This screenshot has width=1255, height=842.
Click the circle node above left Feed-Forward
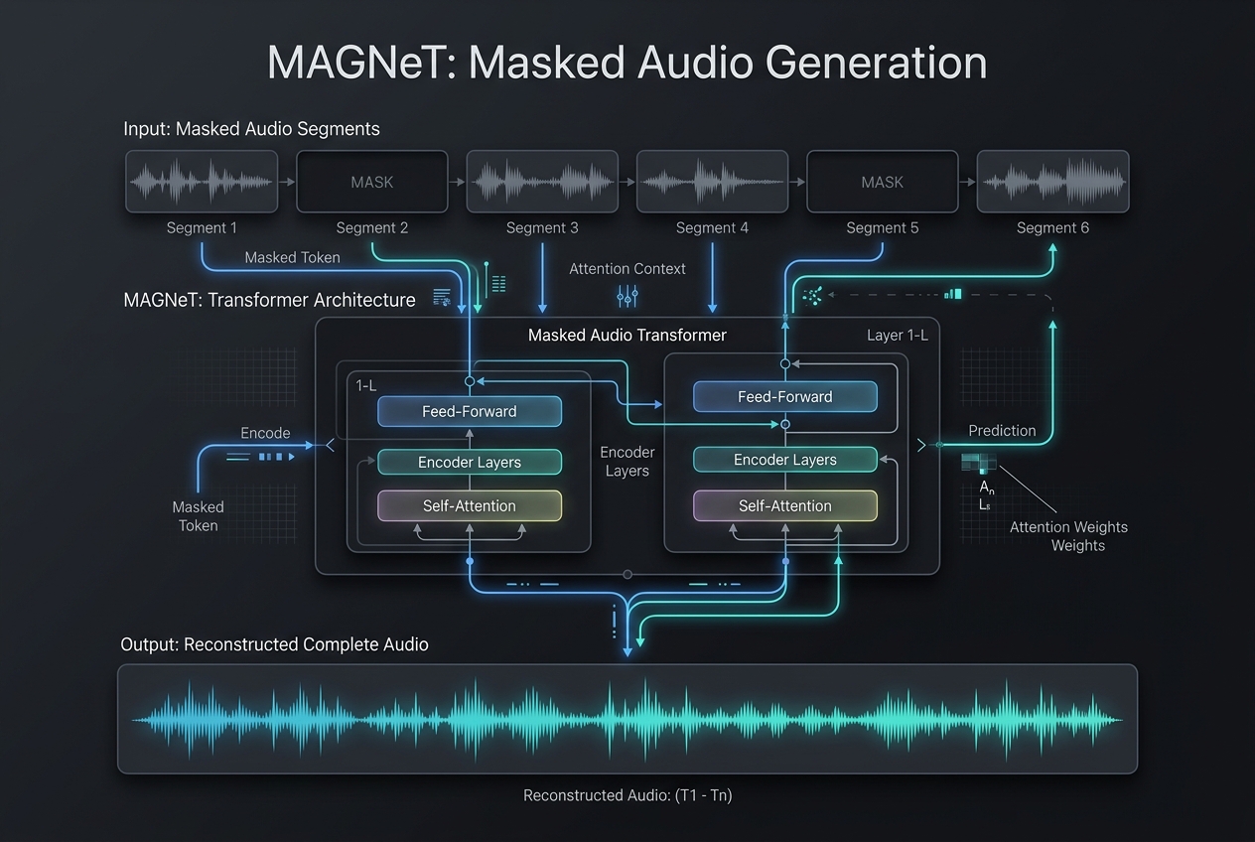tap(470, 380)
